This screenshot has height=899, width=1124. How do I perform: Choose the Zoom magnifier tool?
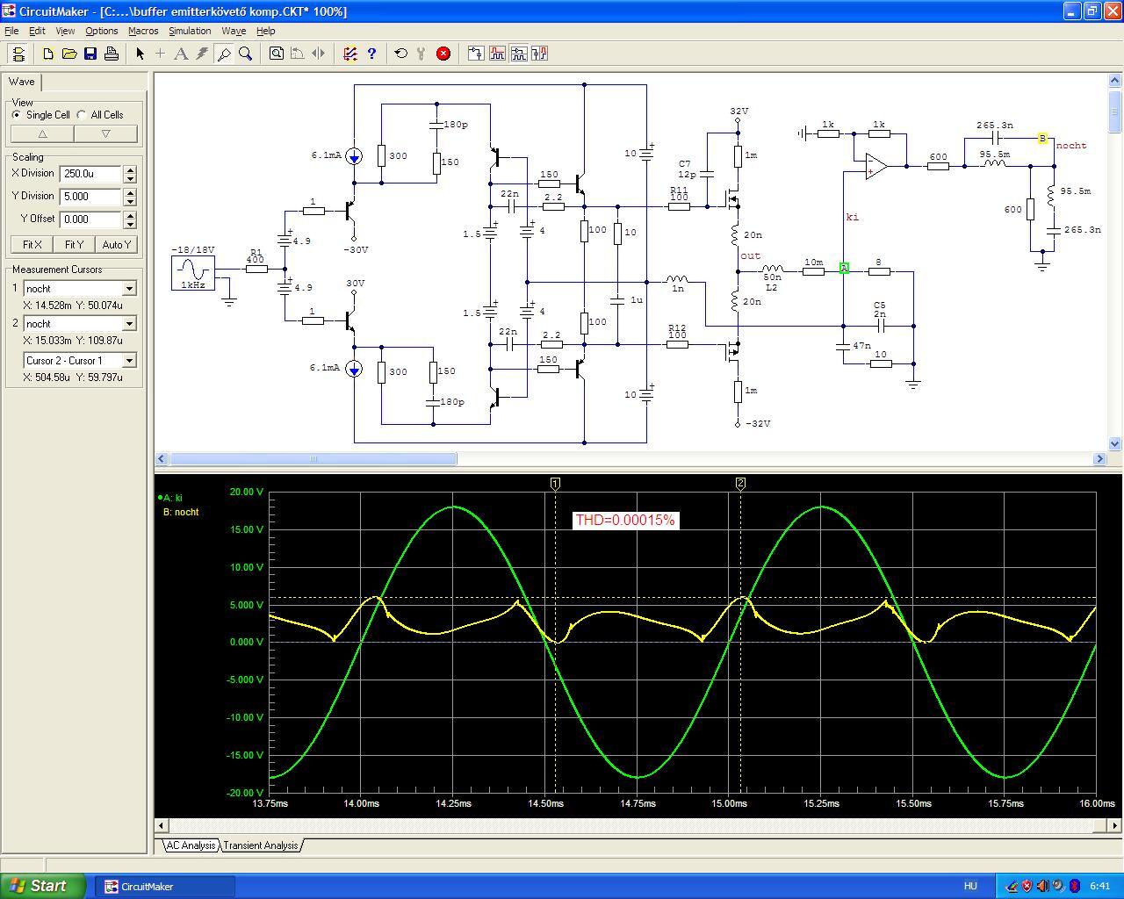(246, 54)
